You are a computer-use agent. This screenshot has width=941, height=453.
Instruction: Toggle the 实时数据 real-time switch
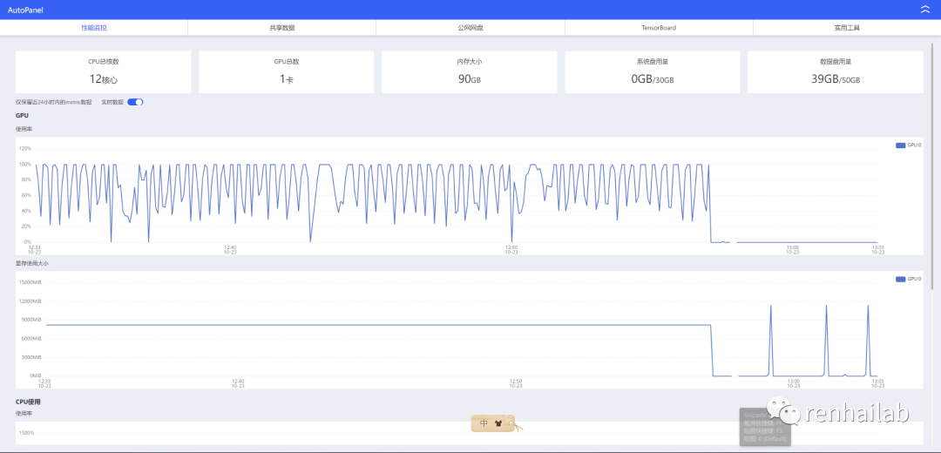(135, 102)
